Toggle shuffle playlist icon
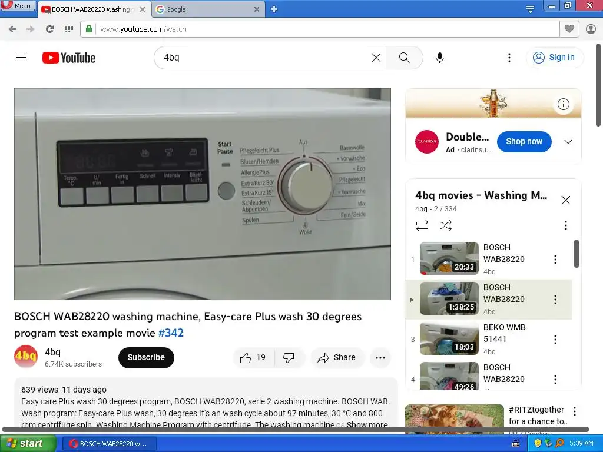This screenshot has height=452, width=603. [445, 225]
